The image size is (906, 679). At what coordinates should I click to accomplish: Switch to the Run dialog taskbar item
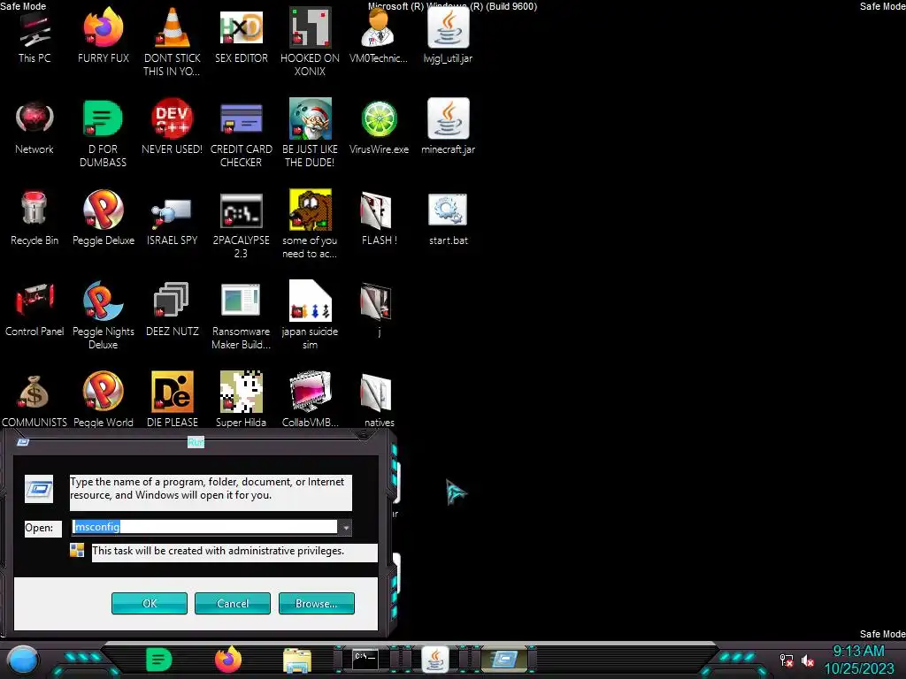503,660
